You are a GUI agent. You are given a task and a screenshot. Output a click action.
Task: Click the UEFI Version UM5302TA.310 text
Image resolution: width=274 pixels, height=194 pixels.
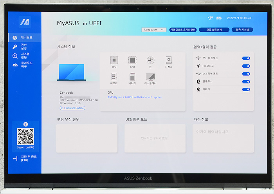coord(79,100)
